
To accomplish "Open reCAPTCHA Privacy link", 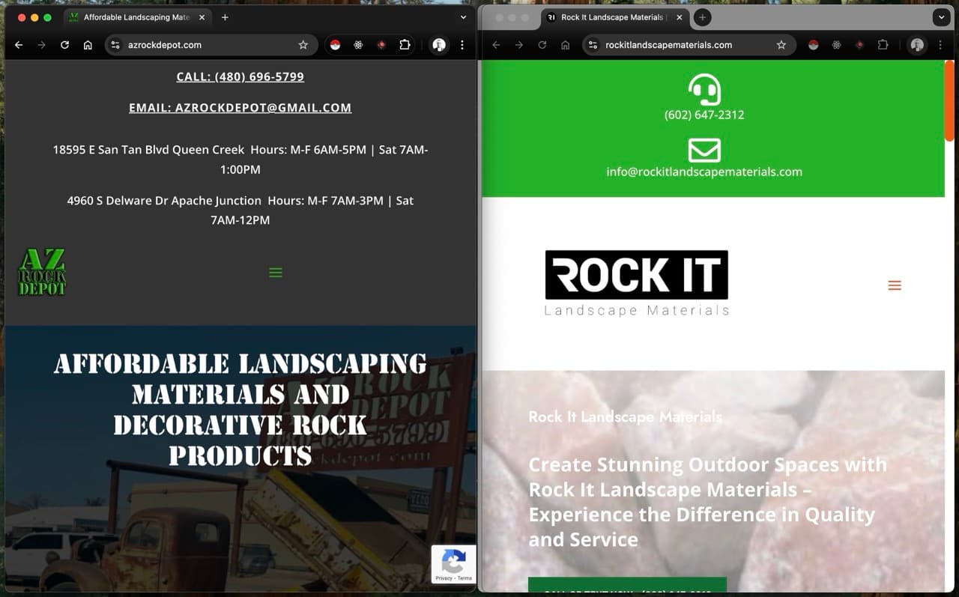I will pos(444,578).
